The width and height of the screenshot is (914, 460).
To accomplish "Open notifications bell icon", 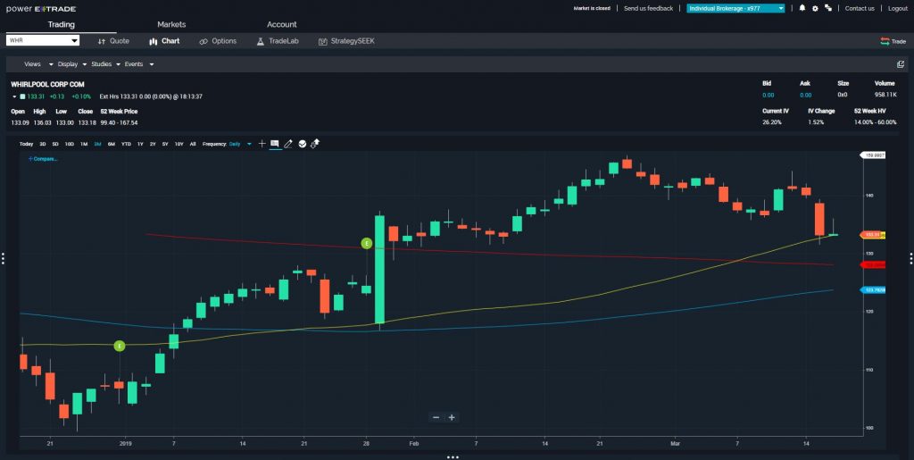I will 802,8.
